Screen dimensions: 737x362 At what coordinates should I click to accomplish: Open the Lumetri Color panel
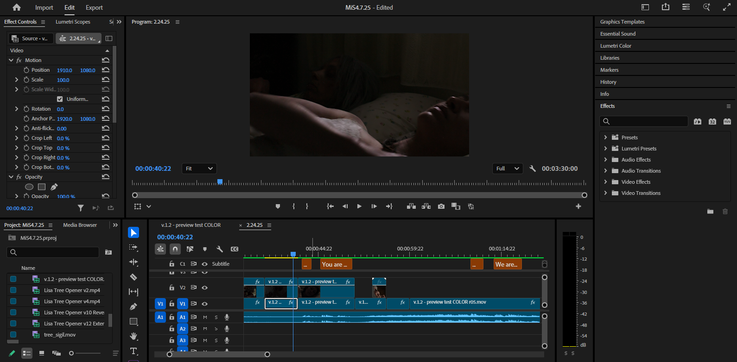(x=616, y=46)
